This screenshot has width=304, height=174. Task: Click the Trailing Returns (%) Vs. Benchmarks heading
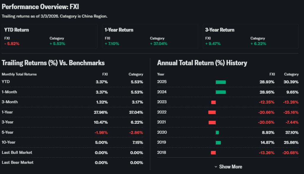coord(53,63)
